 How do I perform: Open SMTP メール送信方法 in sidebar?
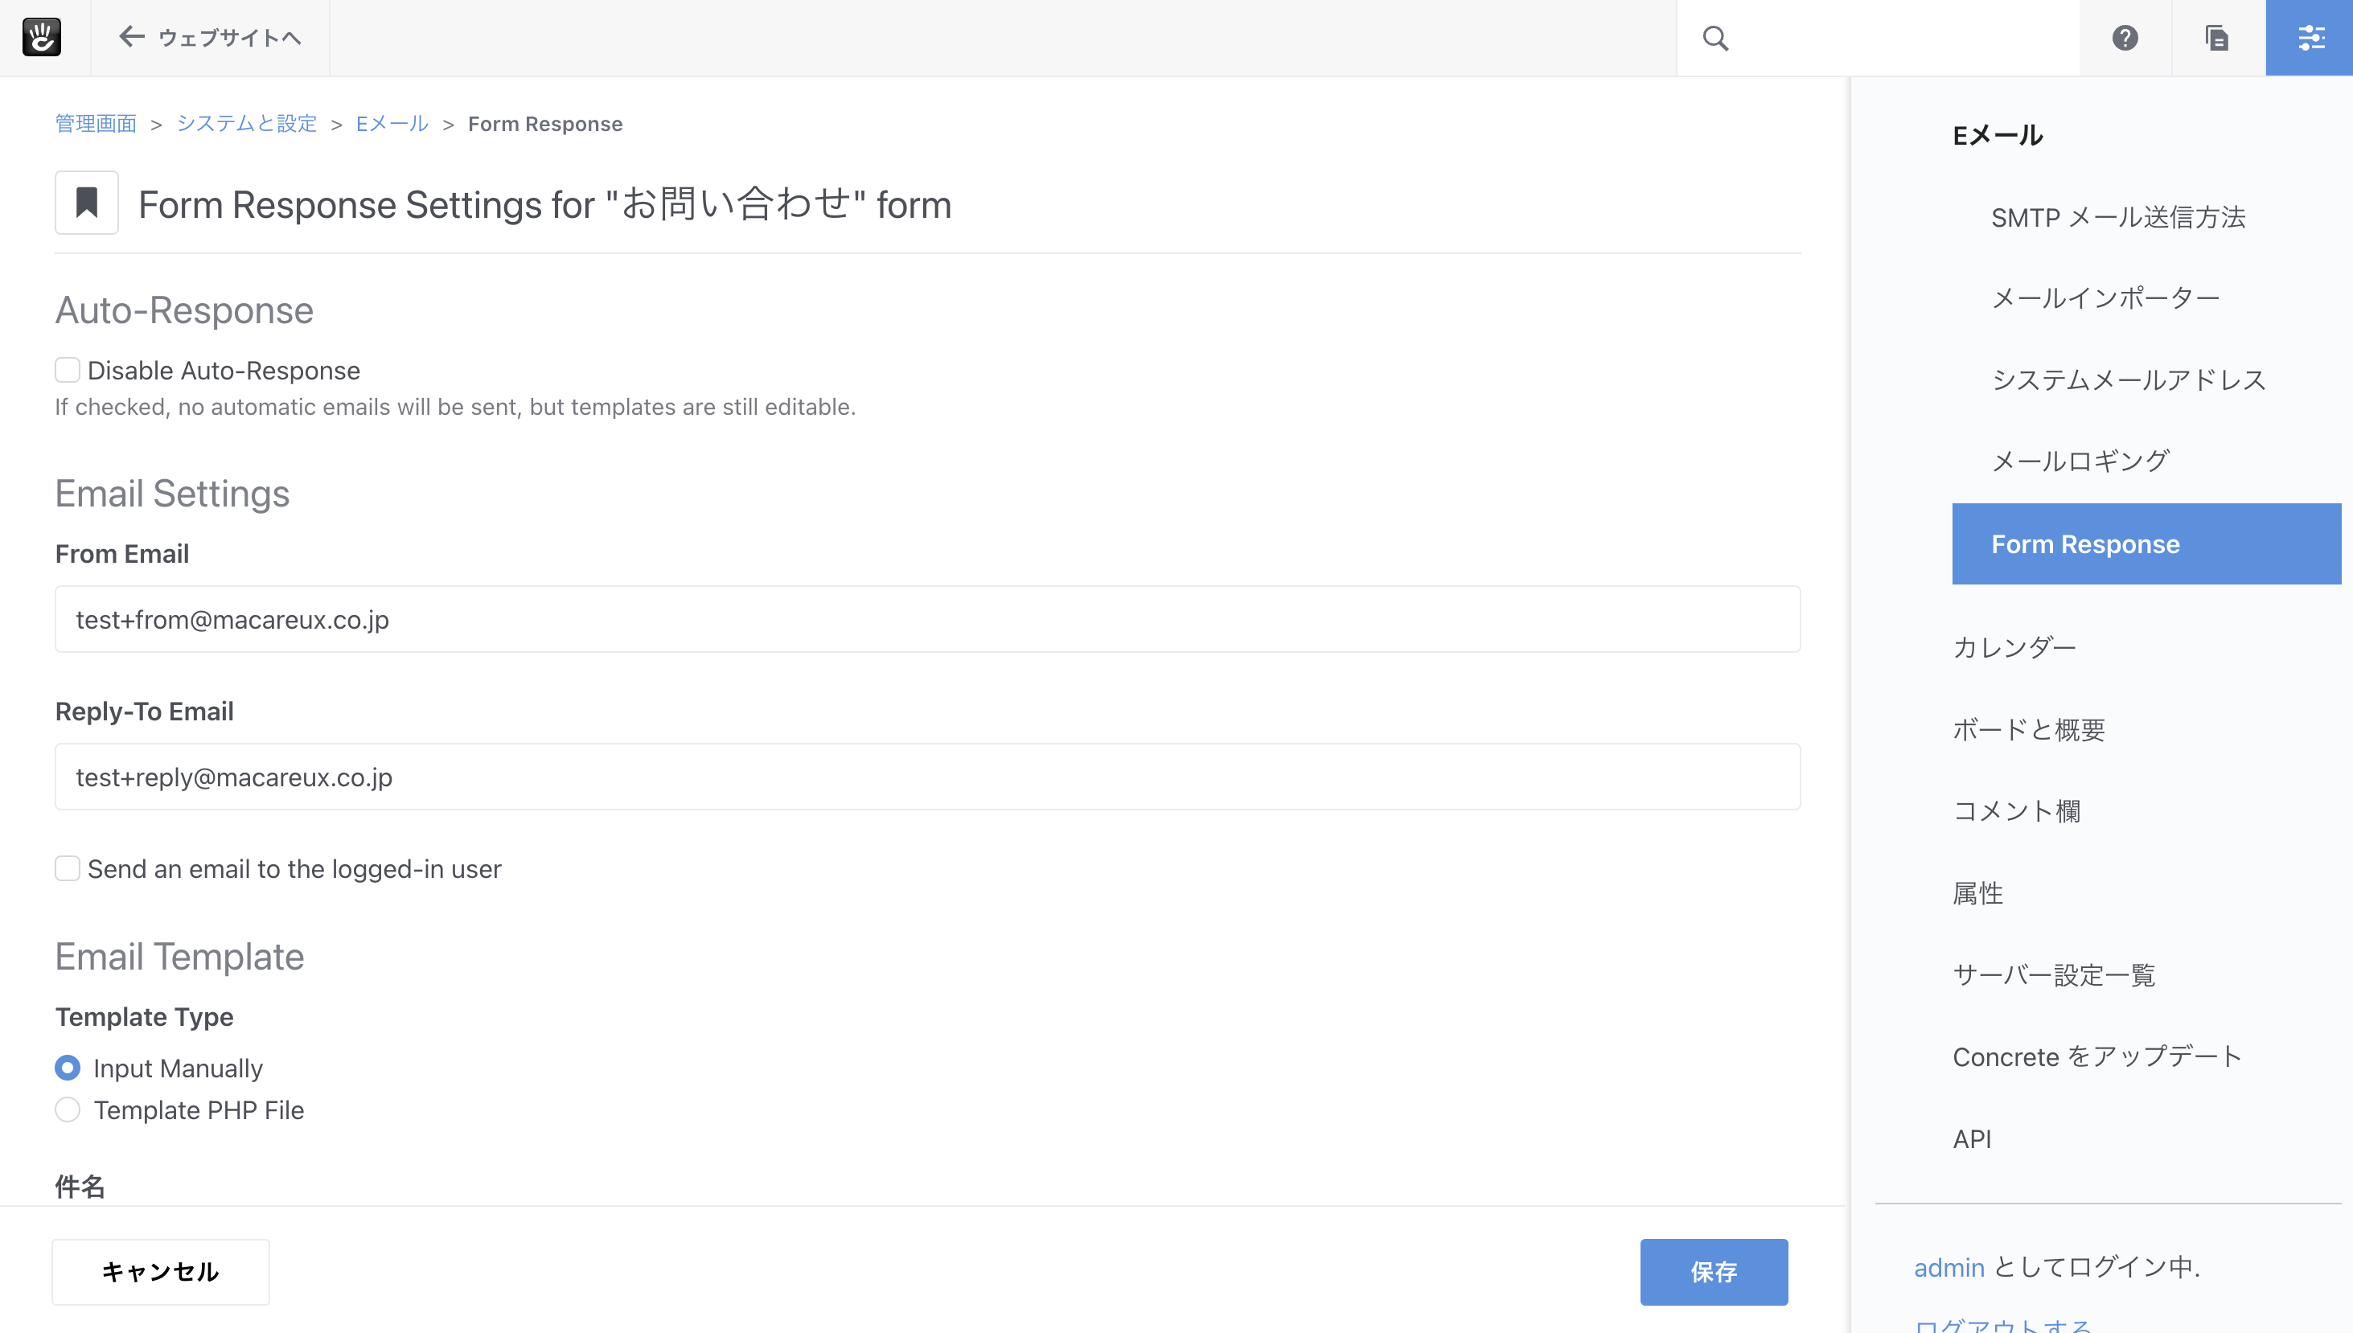coord(2117,217)
